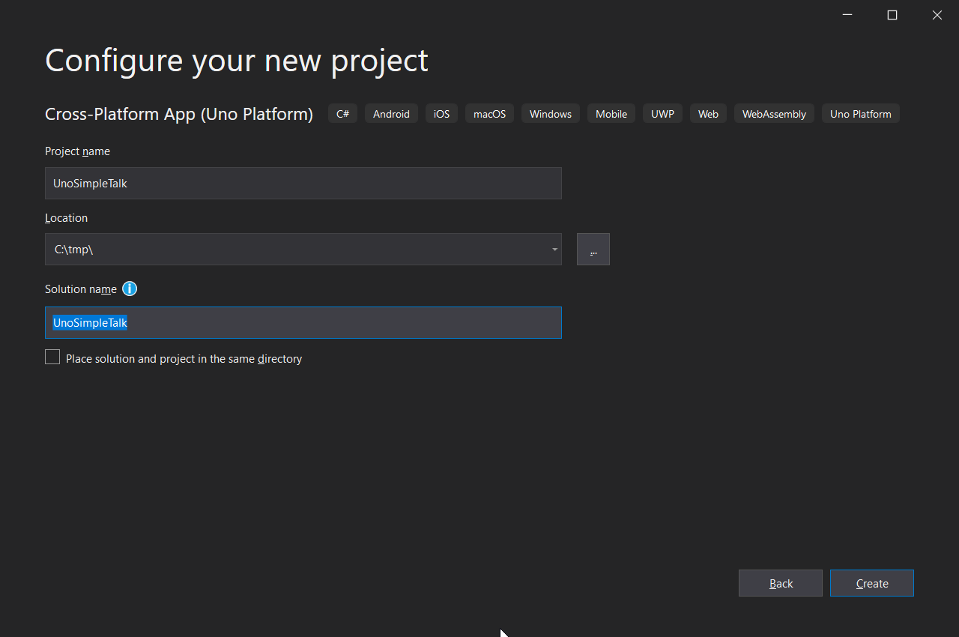Click the Mobile tag
Viewport: 959px width, 637px height.
point(611,114)
